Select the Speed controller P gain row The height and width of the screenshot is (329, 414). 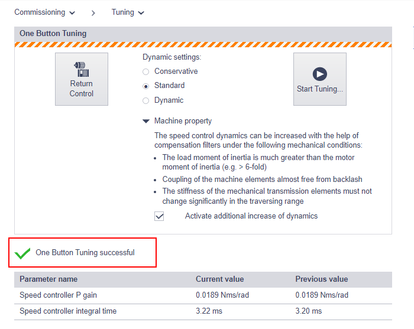203,295
